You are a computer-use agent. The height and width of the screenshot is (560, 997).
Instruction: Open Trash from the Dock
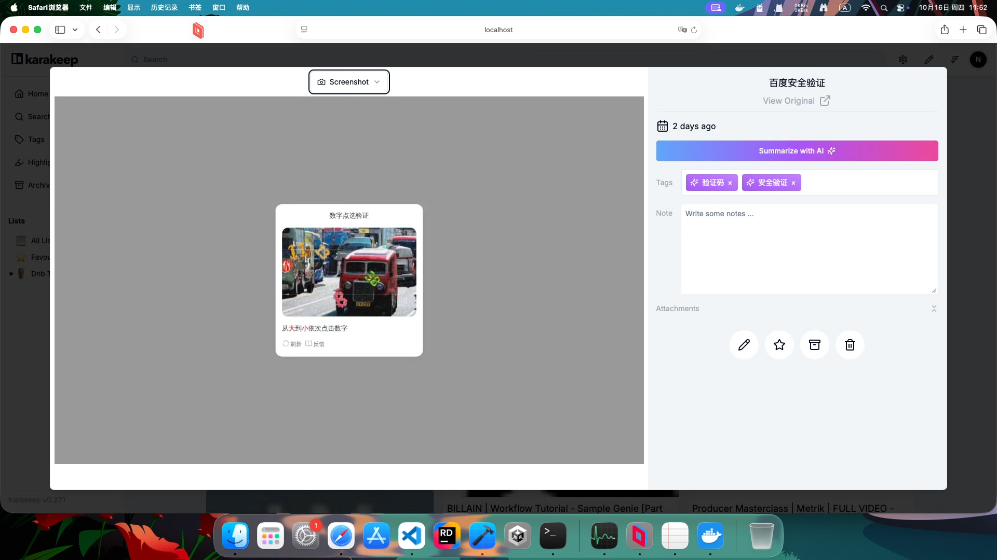[762, 536]
